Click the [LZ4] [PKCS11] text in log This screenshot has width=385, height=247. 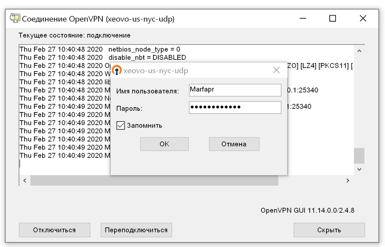coord(324,66)
